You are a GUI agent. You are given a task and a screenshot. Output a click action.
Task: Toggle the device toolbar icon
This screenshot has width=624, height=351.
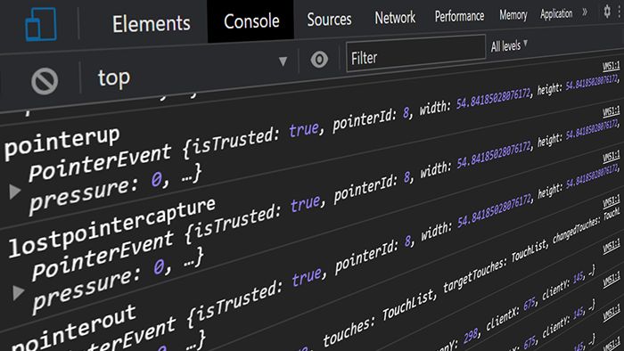41,24
